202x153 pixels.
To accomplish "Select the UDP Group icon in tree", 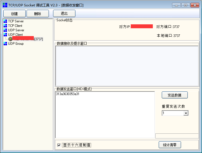I will [x=5, y=44].
